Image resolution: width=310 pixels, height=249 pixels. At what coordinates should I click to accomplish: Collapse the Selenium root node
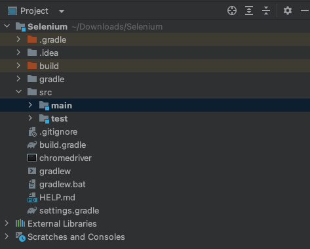[x=7, y=26]
